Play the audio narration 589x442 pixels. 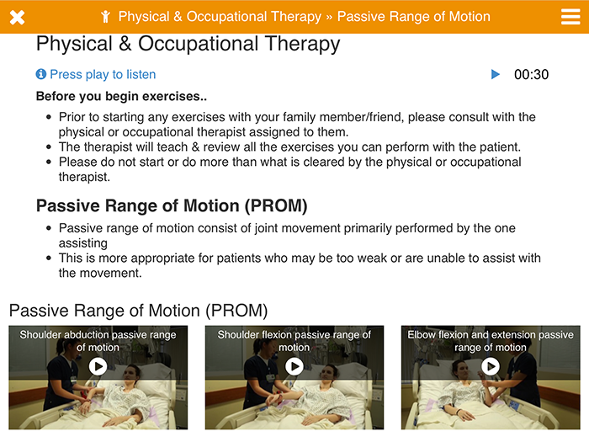tap(496, 74)
